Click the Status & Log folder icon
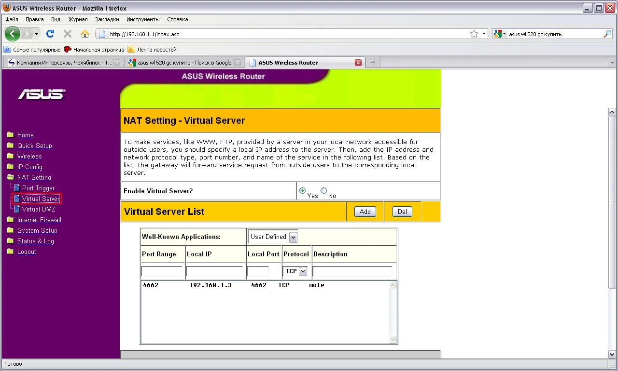The height and width of the screenshot is (371, 618). coord(10,241)
